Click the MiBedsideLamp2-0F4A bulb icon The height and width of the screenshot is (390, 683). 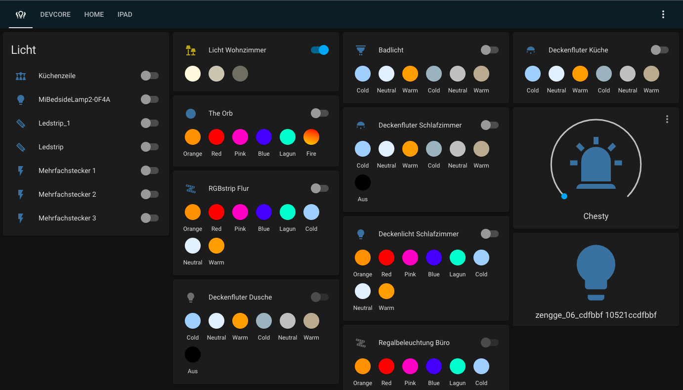pos(21,99)
